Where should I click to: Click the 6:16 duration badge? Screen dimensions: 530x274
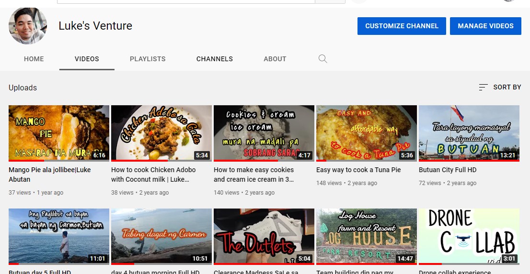[99, 155]
